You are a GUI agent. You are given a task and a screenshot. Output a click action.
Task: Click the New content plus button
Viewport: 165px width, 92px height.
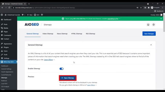pos(30,15)
